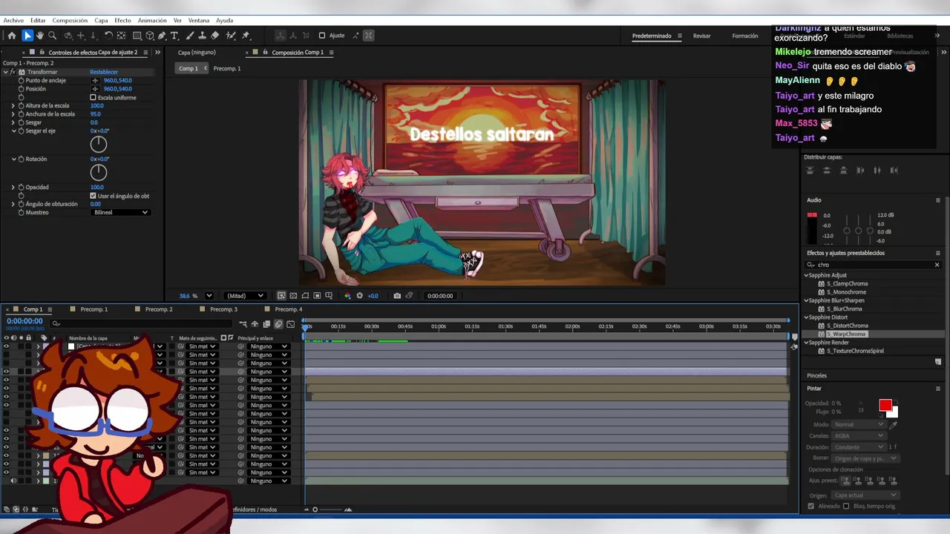Collapse the Sapphire Distort category
Image resolution: width=950 pixels, height=534 pixels.
coord(807,317)
